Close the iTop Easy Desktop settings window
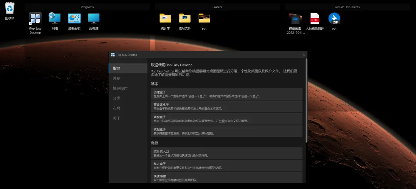 304,55
